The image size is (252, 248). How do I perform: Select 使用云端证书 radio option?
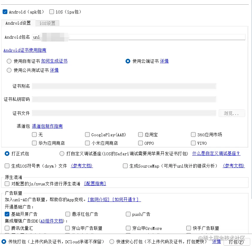pyautogui.click(x=128, y=61)
